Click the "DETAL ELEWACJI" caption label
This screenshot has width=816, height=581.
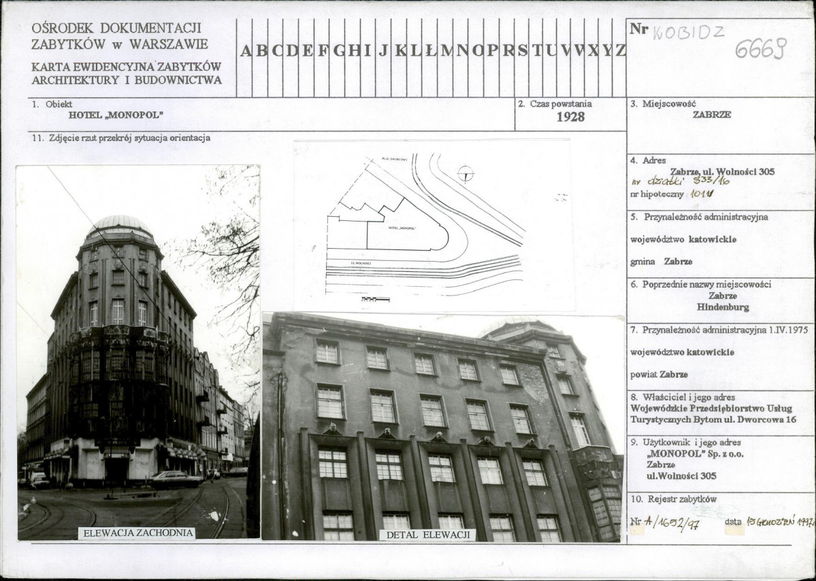pos(427,535)
